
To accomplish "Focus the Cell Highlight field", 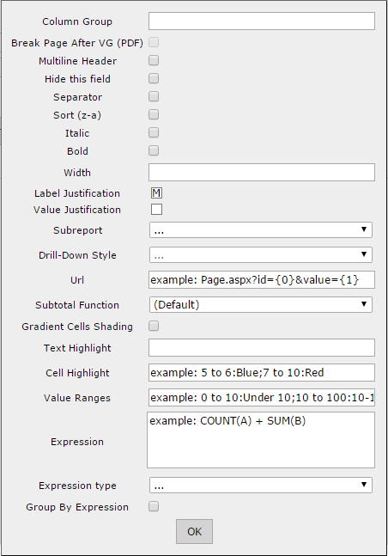I will coord(262,373).
